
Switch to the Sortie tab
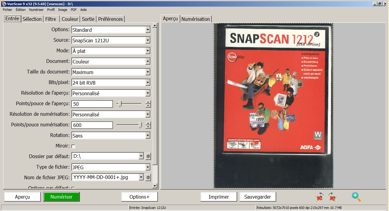(x=88, y=19)
